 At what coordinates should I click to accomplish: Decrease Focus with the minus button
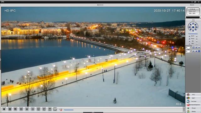[x=197, y=39]
